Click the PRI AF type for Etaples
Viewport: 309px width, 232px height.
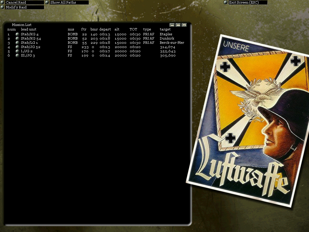point(148,34)
